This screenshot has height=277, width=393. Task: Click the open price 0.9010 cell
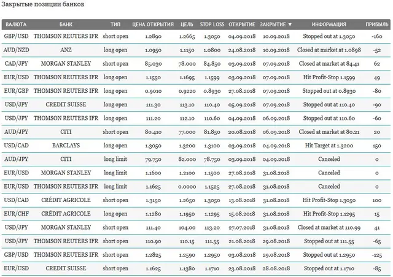pos(153,92)
